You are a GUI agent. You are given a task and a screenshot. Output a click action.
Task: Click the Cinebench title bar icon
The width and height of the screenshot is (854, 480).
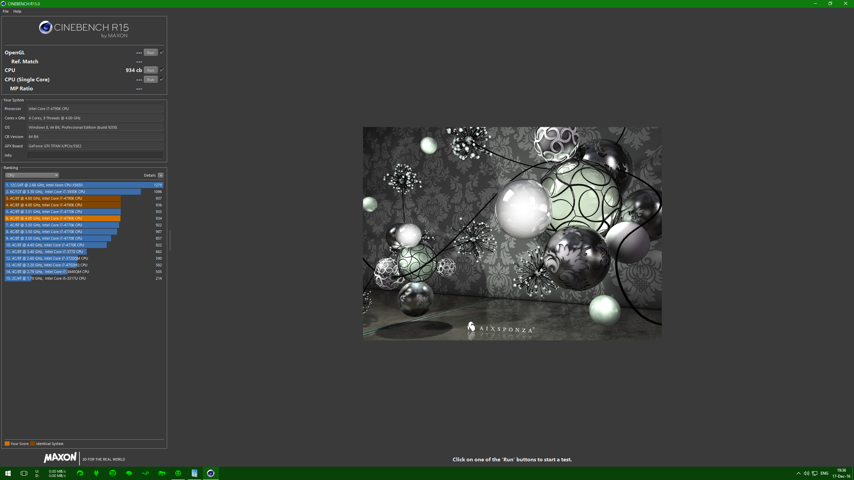(x=3, y=4)
